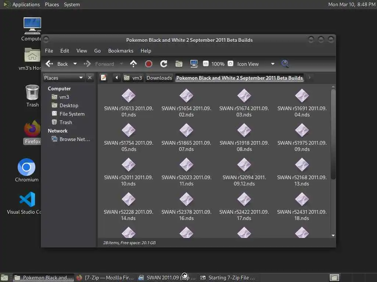Open the Edit menu
This screenshot has width=377, height=282.
click(64, 51)
